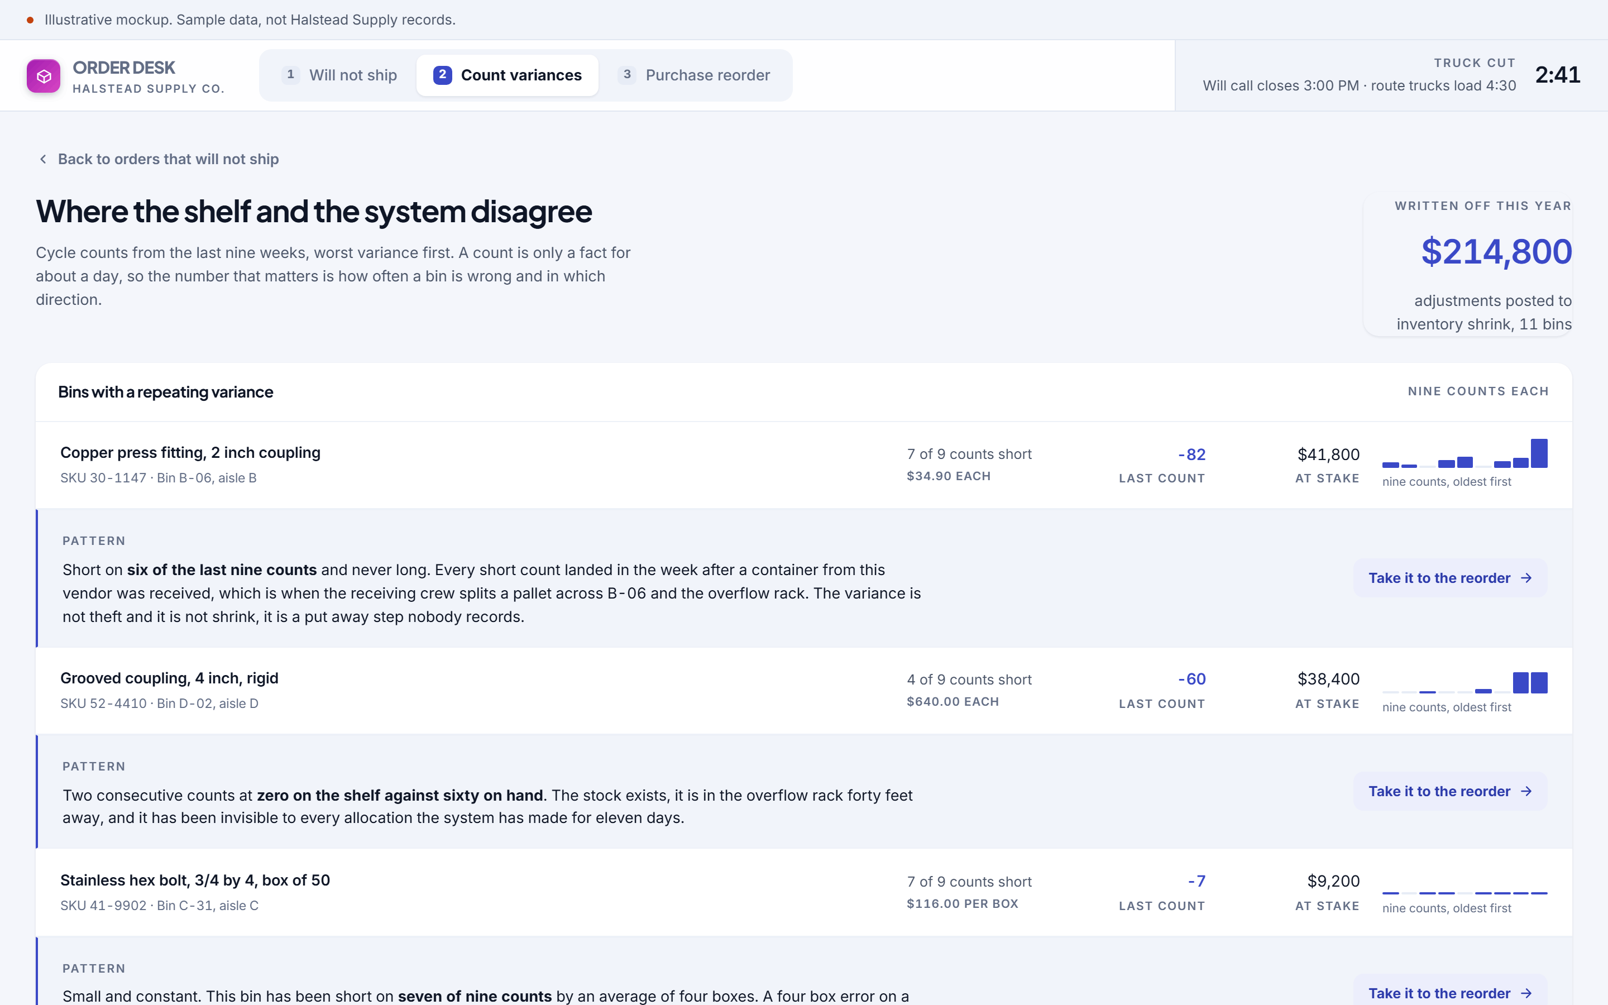The width and height of the screenshot is (1608, 1005).
Task: Open the Copper press fitting, 2 inch coupling row
Action: pyautogui.click(x=804, y=465)
